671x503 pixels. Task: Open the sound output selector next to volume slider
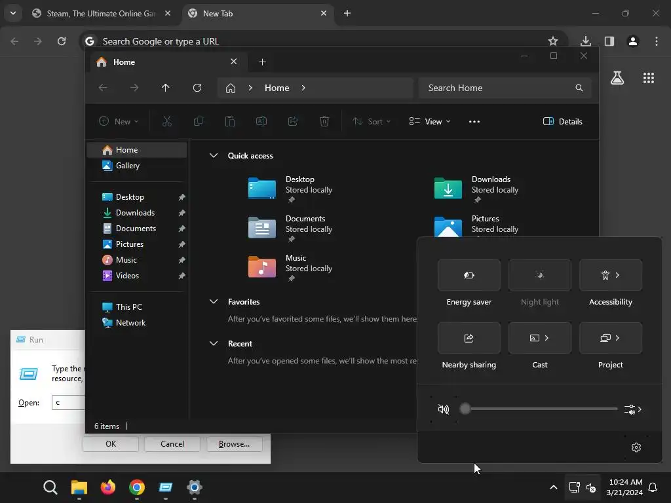coord(633,410)
